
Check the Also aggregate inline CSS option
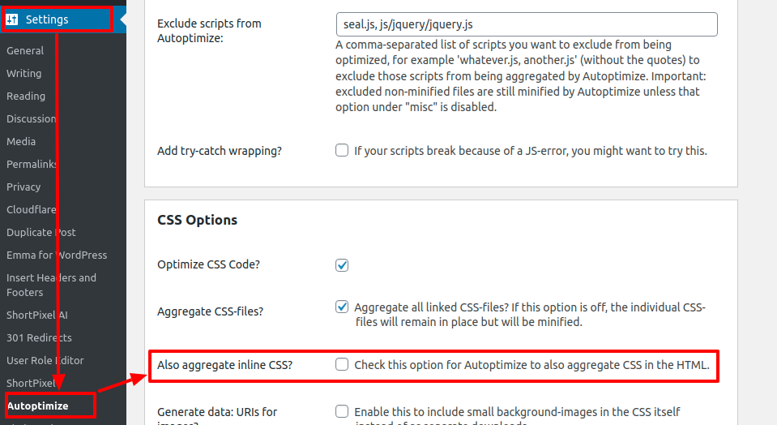click(342, 364)
